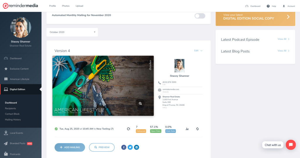Expand the Edit dropdown for Version 4
The height and width of the screenshot is (158, 300).
[x=198, y=51]
